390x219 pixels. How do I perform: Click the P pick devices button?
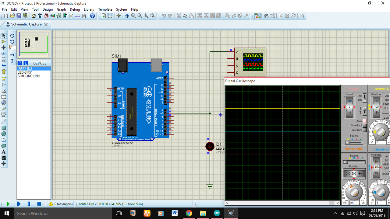click(x=20, y=63)
